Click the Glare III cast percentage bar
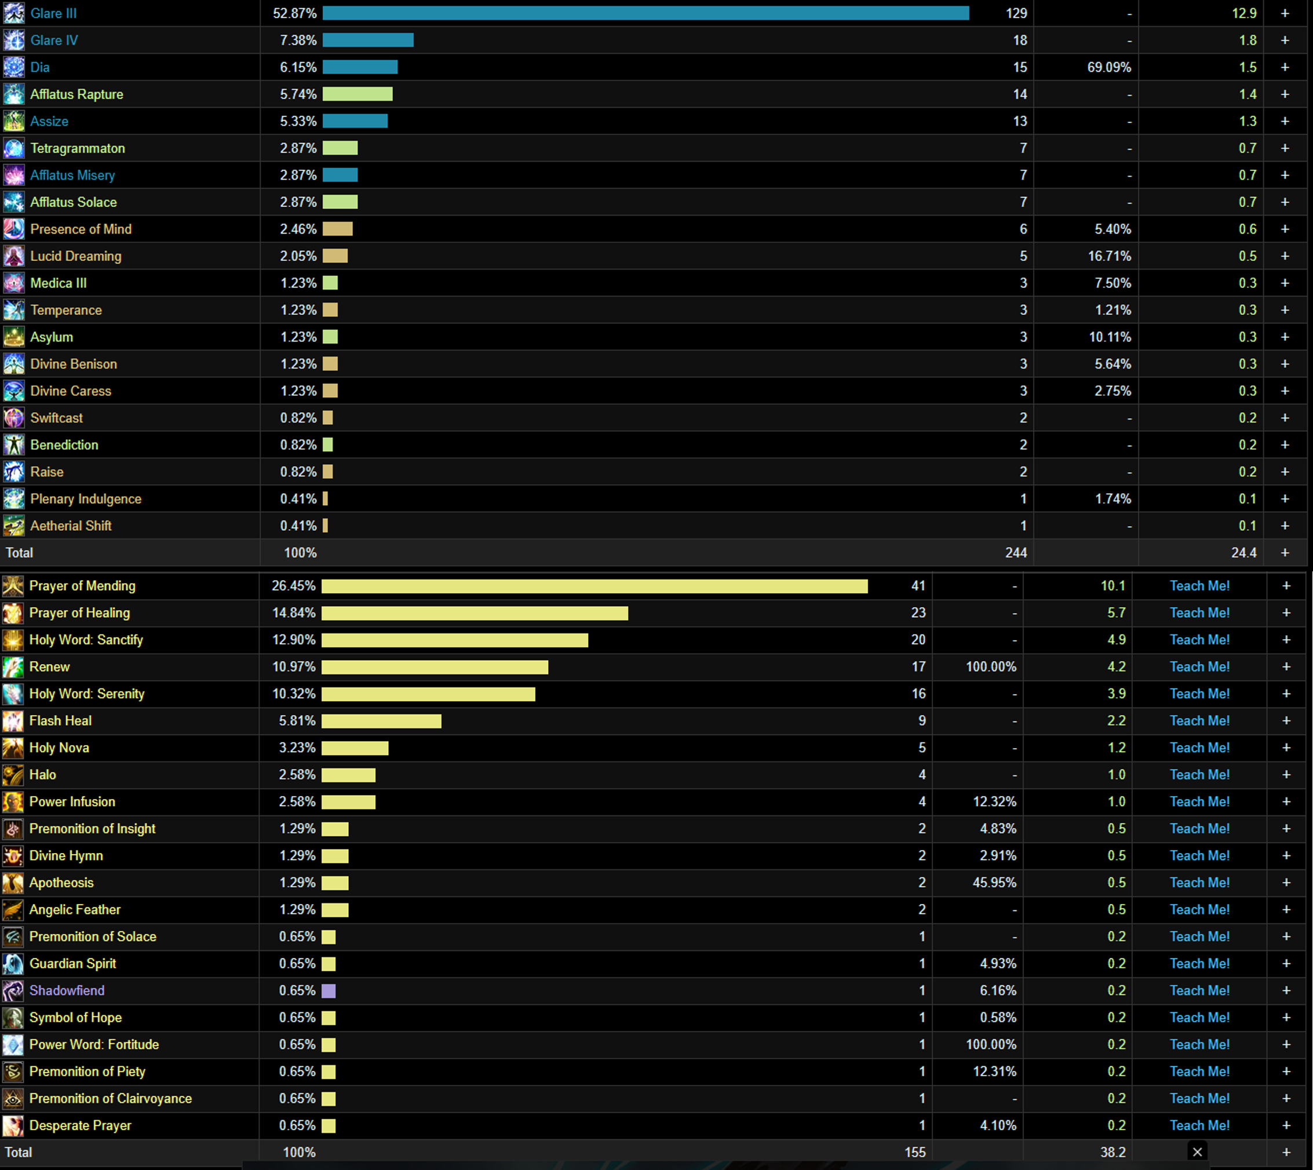 pyautogui.click(x=645, y=13)
